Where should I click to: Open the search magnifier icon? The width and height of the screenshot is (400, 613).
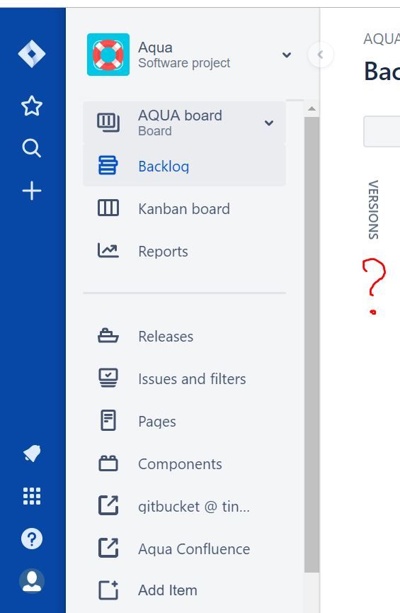pyautogui.click(x=32, y=148)
